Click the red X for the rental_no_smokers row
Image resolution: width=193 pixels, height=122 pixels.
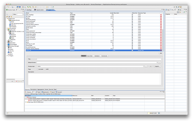(161, 39)
